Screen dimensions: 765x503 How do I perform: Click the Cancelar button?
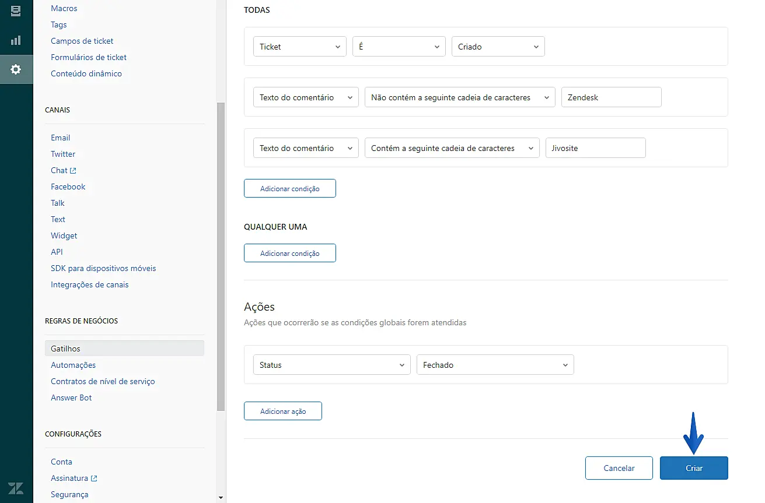click(619, 468)
